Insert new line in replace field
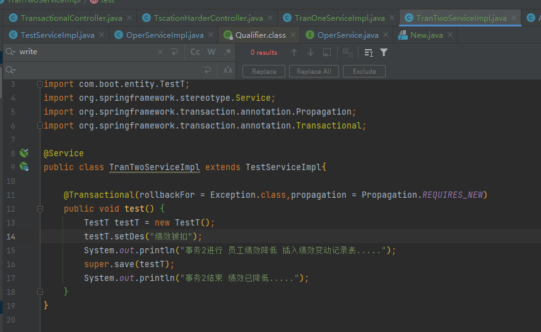 (207, 71)
